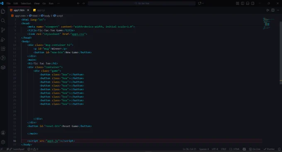Viewport: 282px width, 152px height.
Task: Click the errors and warnings count
Action: pyautogui.click(x=33, y=149)
